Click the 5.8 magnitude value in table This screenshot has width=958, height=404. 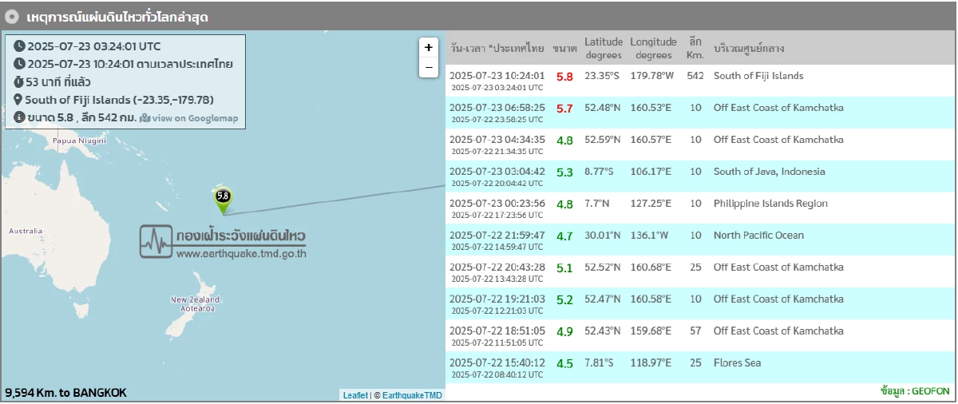click(x=564, y=77)
